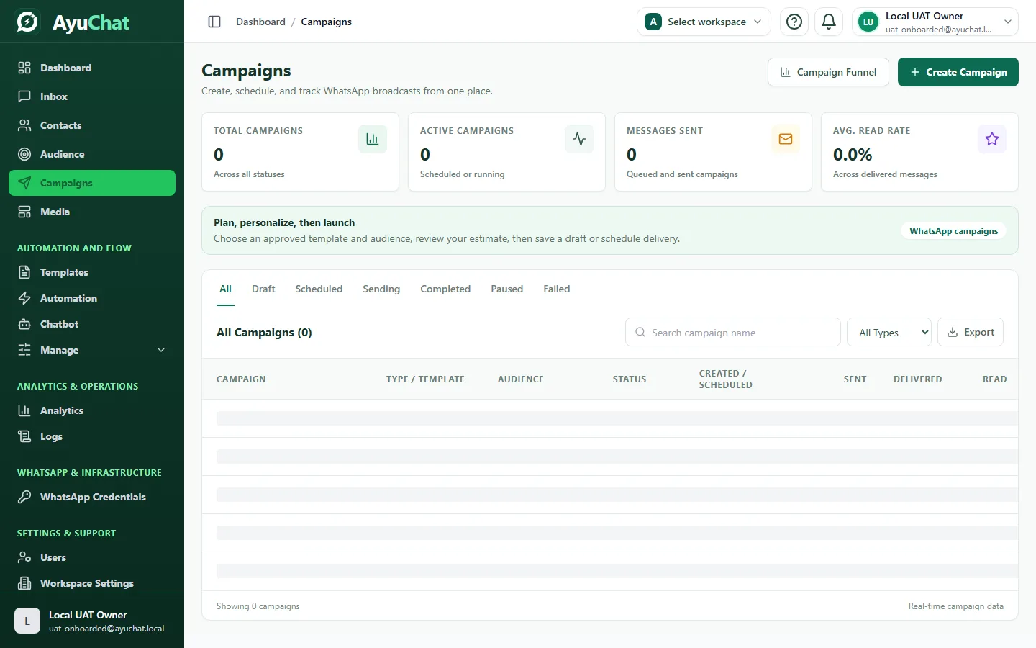
Task: Switch to the Scheduled tab
Action: pyautogui.click(x=319, y=289)
